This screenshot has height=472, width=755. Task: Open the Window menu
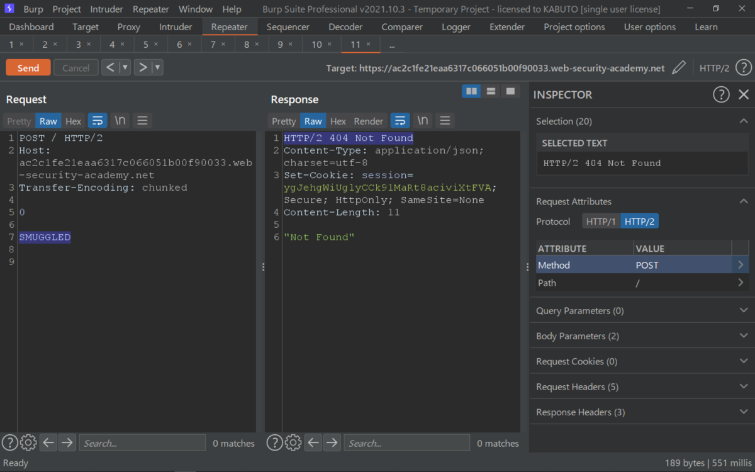195,9
